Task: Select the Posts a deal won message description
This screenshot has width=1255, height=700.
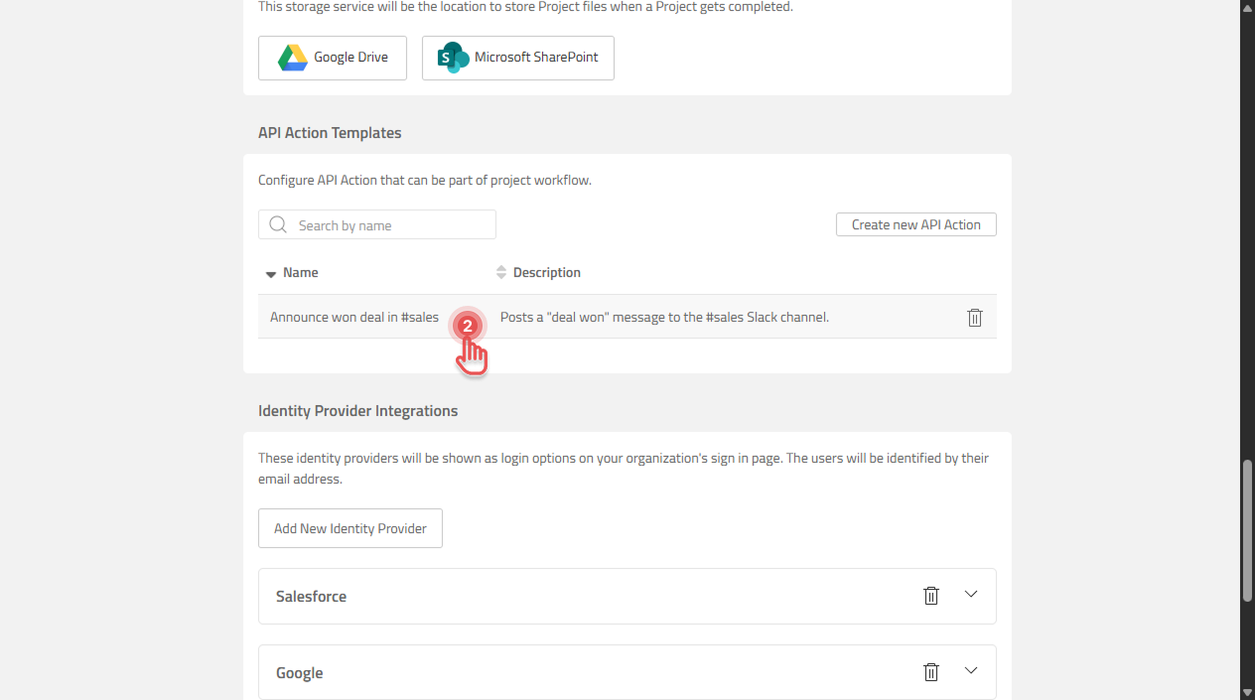Action: [664, 318]
